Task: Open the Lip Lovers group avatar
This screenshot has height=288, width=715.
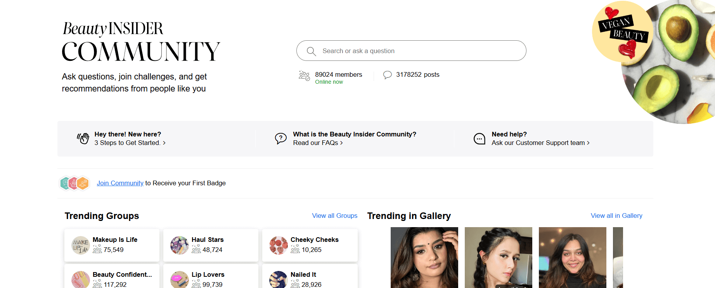Action: [x=180, y=279]
